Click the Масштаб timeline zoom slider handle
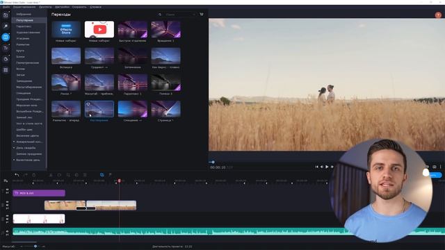 tap(35, 247)
